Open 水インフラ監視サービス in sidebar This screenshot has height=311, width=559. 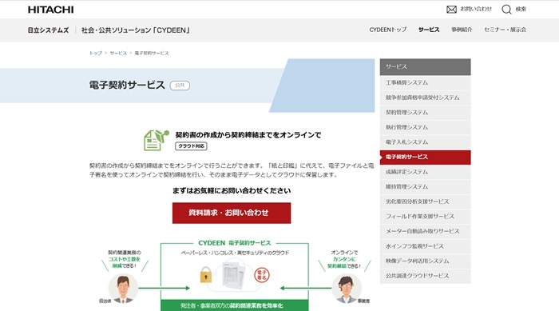tap(426, 246)
